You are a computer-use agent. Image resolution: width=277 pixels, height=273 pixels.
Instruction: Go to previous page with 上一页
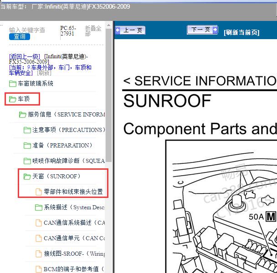(x=130, y=30)
